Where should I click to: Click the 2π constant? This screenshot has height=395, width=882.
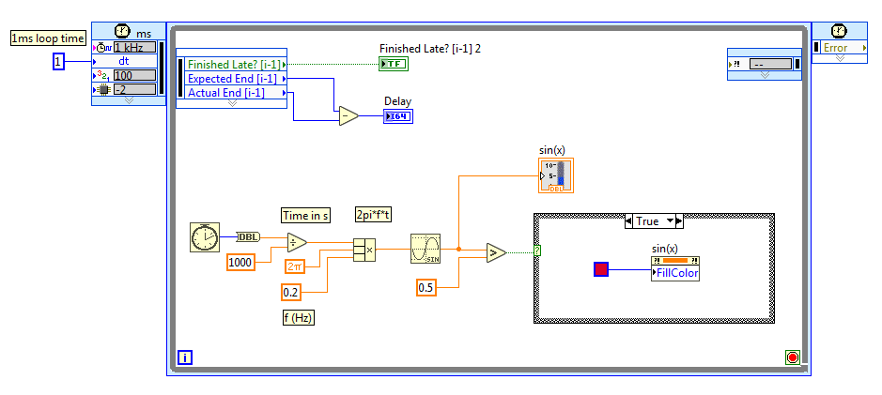click(x=295, y=266)
